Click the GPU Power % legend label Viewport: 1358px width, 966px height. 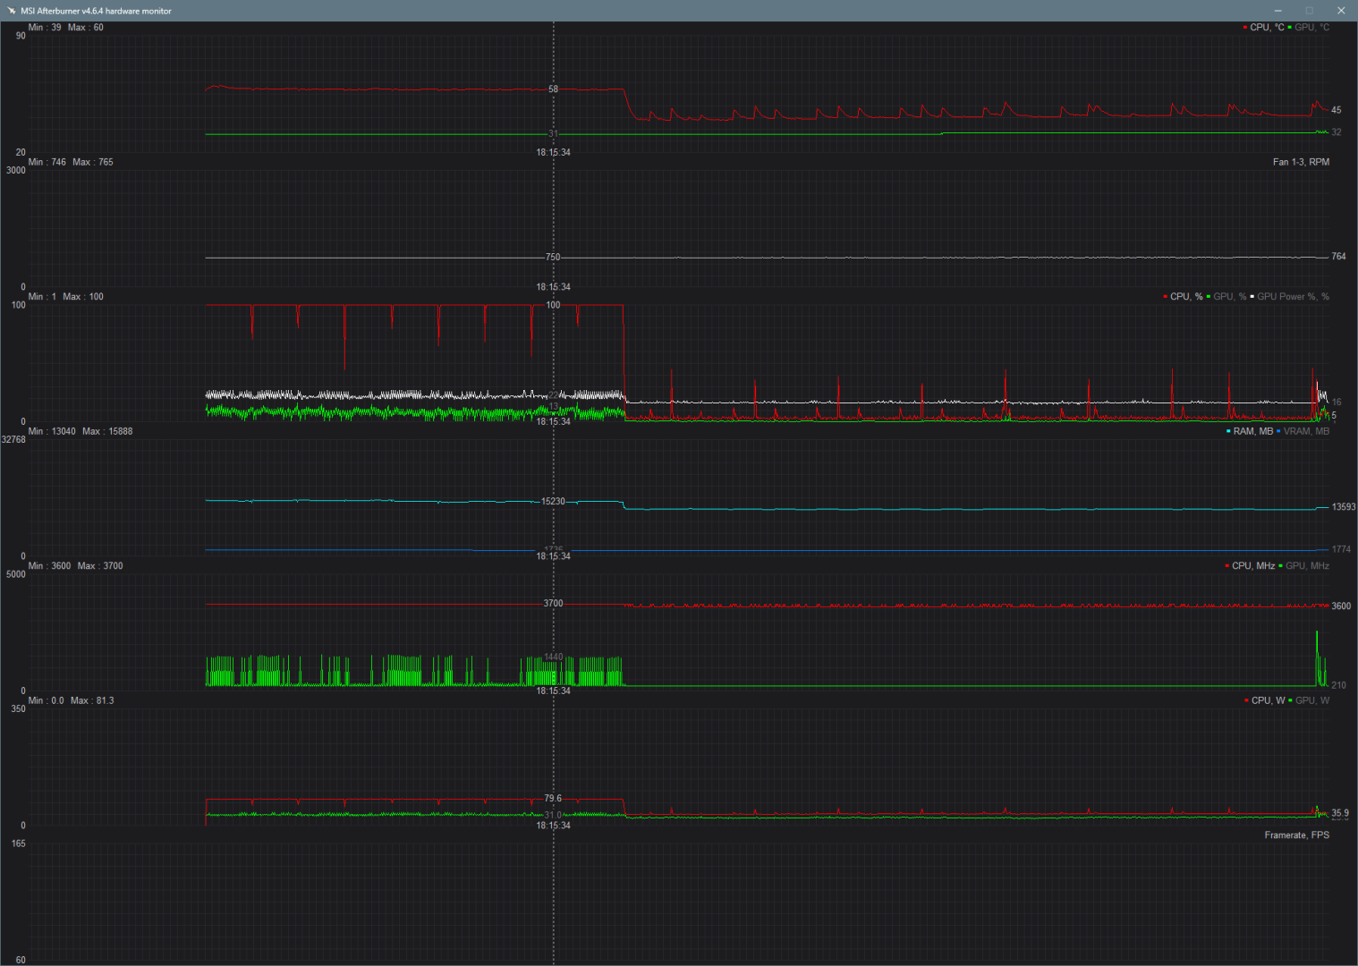(x=1293, y=297)
